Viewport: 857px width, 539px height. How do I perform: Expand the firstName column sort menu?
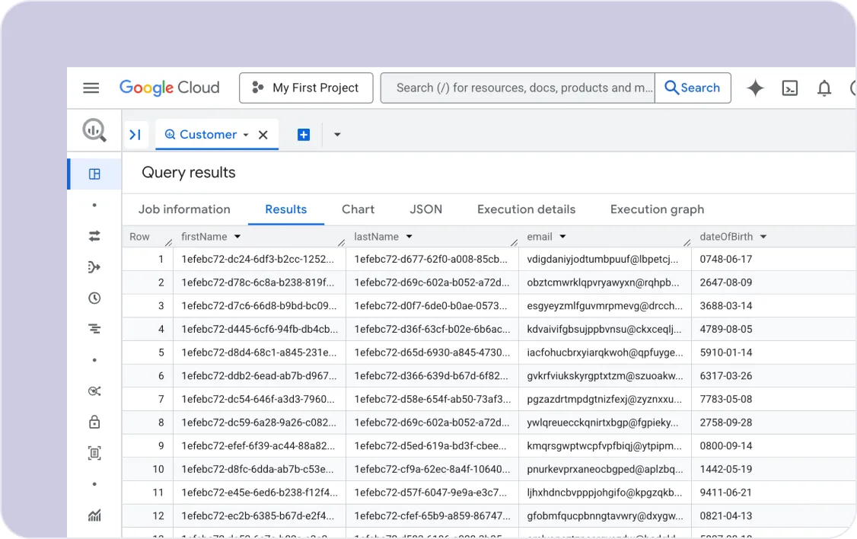pyautogui.click(x=237, y=237)
